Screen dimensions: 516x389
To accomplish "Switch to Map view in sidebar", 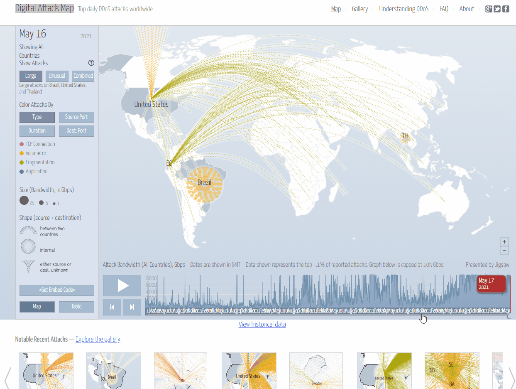I will (37, 307).
